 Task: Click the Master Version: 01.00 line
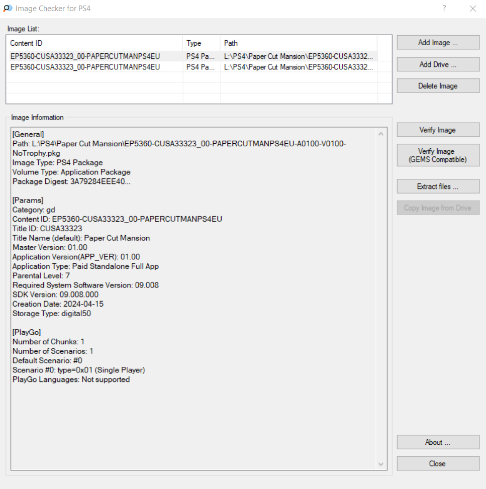click(50, 248)
